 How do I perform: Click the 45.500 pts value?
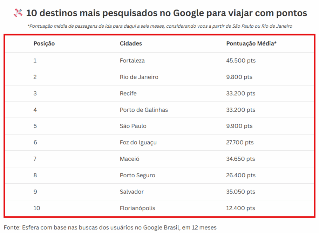tap(241, 61)
